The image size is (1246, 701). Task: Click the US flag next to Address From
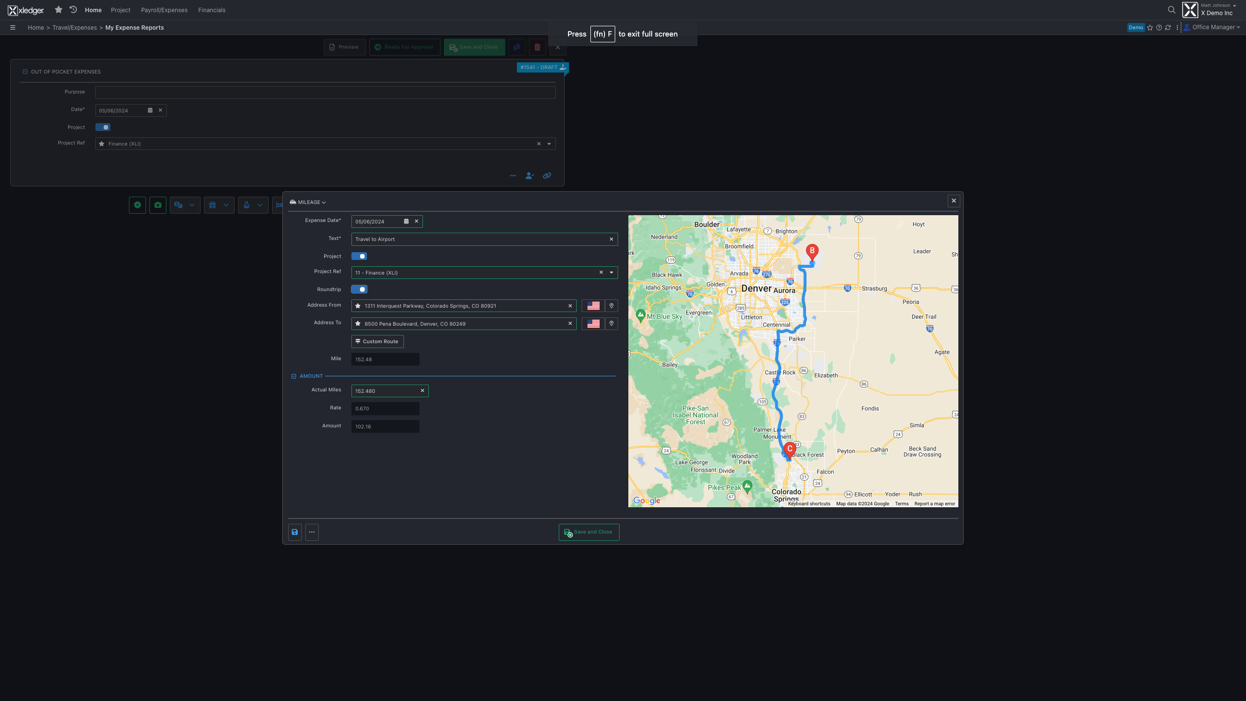tap(593, 306)
